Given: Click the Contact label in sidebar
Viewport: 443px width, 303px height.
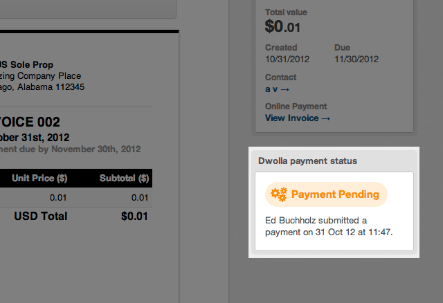Looking at the screenshot, I should pos(280,77).
